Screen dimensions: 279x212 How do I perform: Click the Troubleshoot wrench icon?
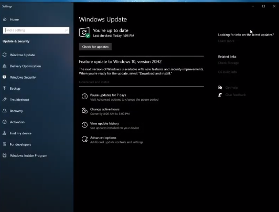click(x=5, y=100)
